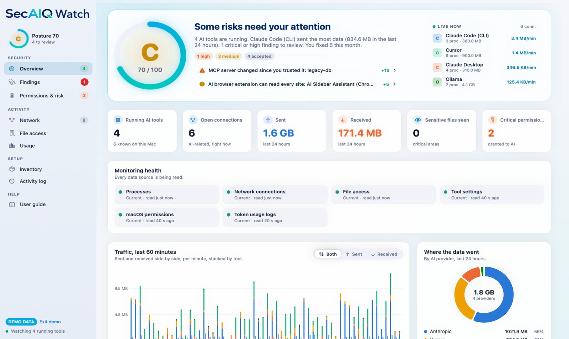The width and height of the screenshot is (569, 339).
Task: Switch traffic chart to Received only
Action: tap(384, 254)
